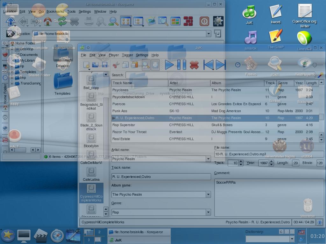
Task: Click Konqueror's back arrow icon
Action: coord(23,21)
